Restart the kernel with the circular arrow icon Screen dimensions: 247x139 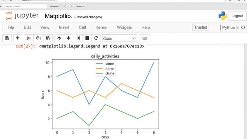(96, 38)
